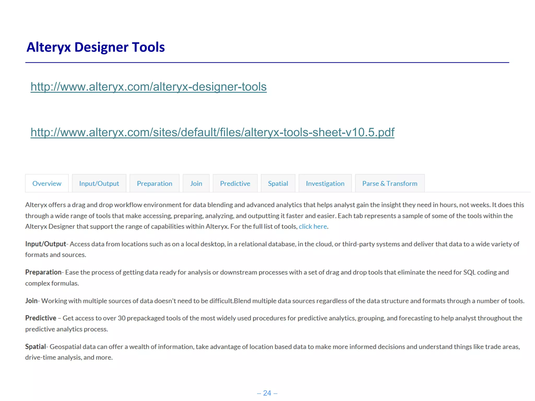Viewport: 535px width, 401px height.
Task: Open the Investigation tab
Action: click(x=325, y=184)
